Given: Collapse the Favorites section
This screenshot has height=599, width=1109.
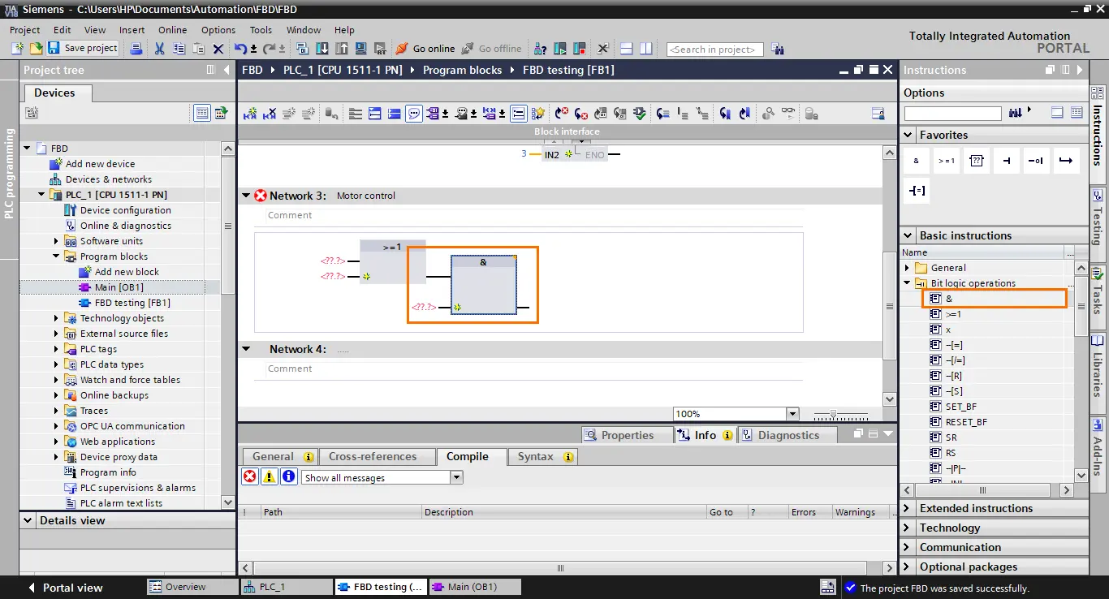Looking at the screenshot, I should (906, 136).
